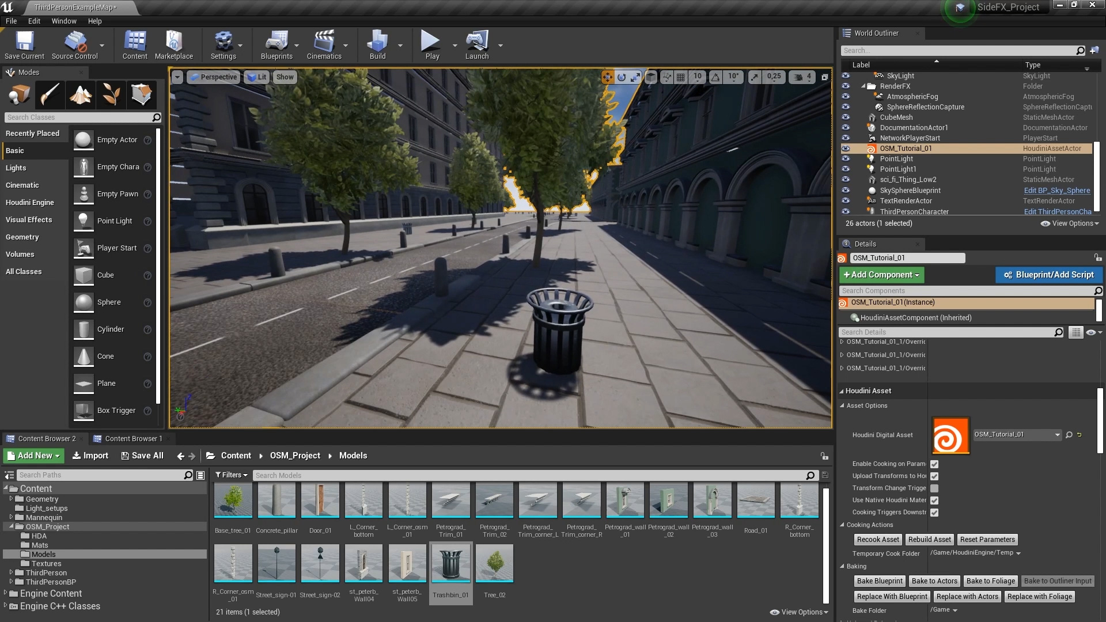Select the Visual Effects tool category
Screen dimensions: 1106x622
coord(28,219)
